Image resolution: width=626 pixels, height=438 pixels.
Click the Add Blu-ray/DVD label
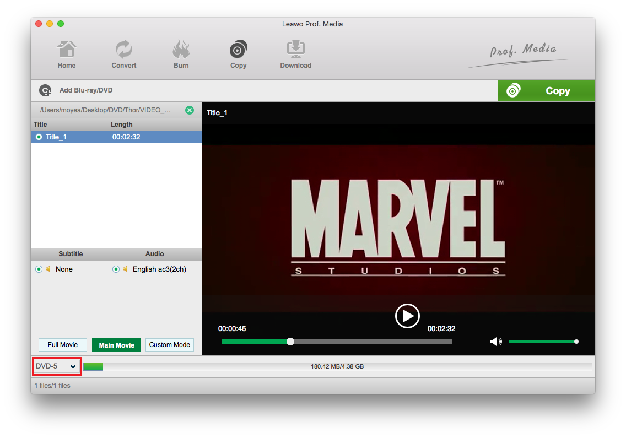(x=86, y=90)
